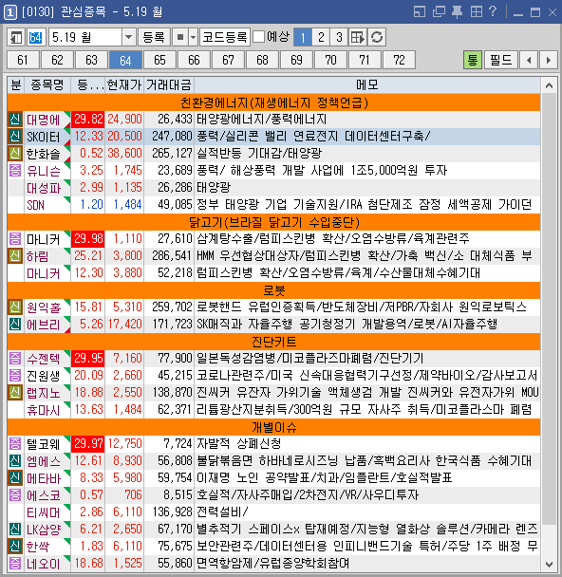Enable the 예상 checkbox

(x=259, y=37)
